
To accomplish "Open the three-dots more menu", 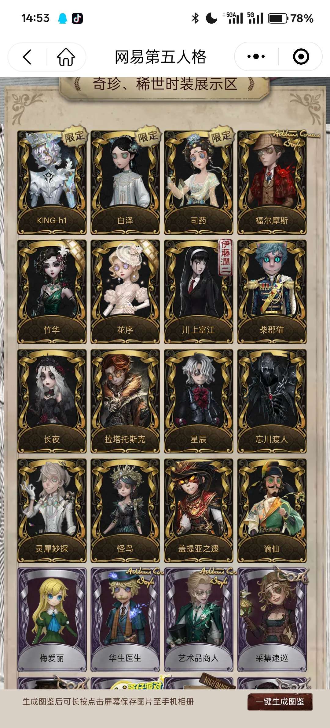I will tap(256, 56).
